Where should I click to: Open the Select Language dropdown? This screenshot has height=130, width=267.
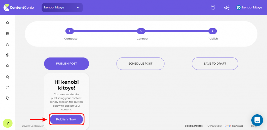tap(197, 126)
